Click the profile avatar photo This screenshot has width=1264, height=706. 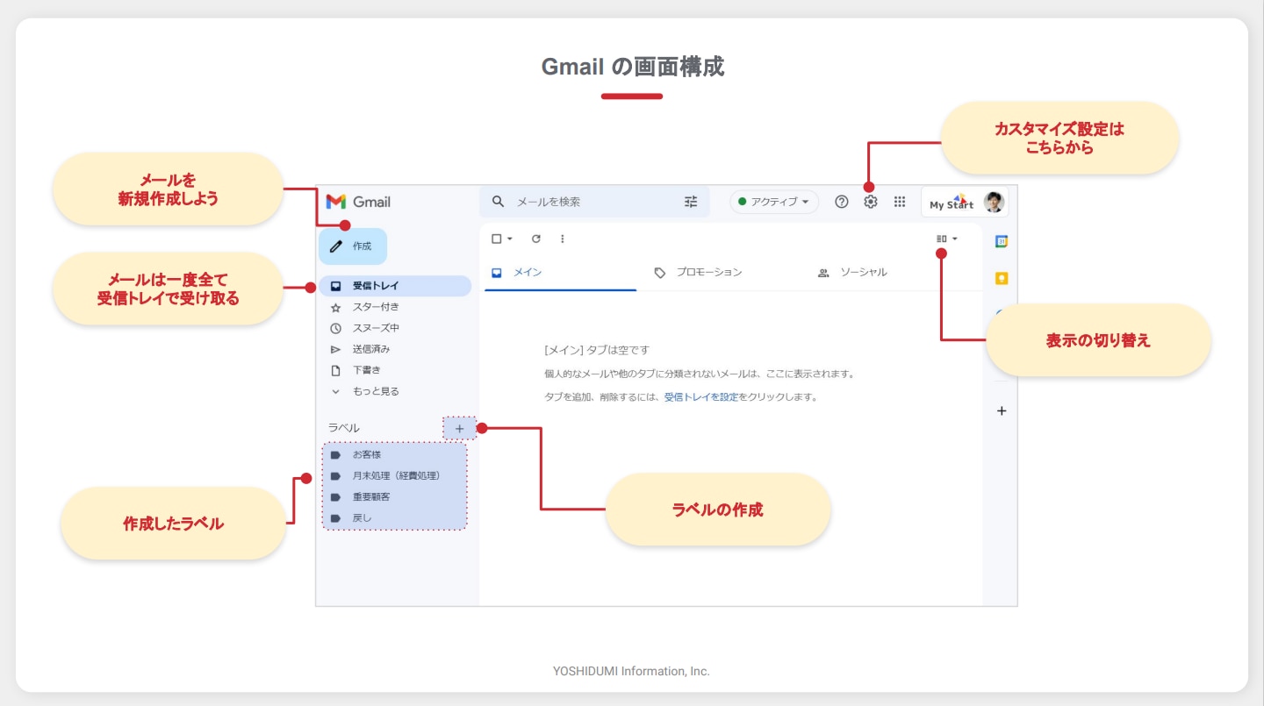(x=994, y=203)
